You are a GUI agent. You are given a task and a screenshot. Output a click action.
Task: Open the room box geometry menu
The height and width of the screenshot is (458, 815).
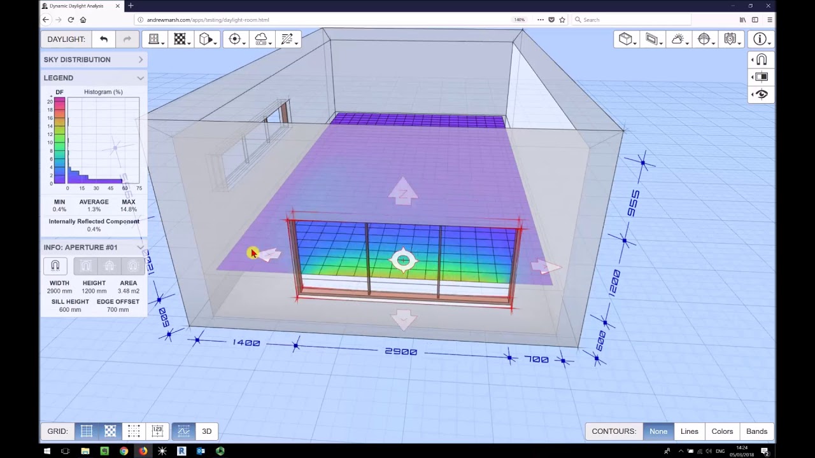pos(627,39)
